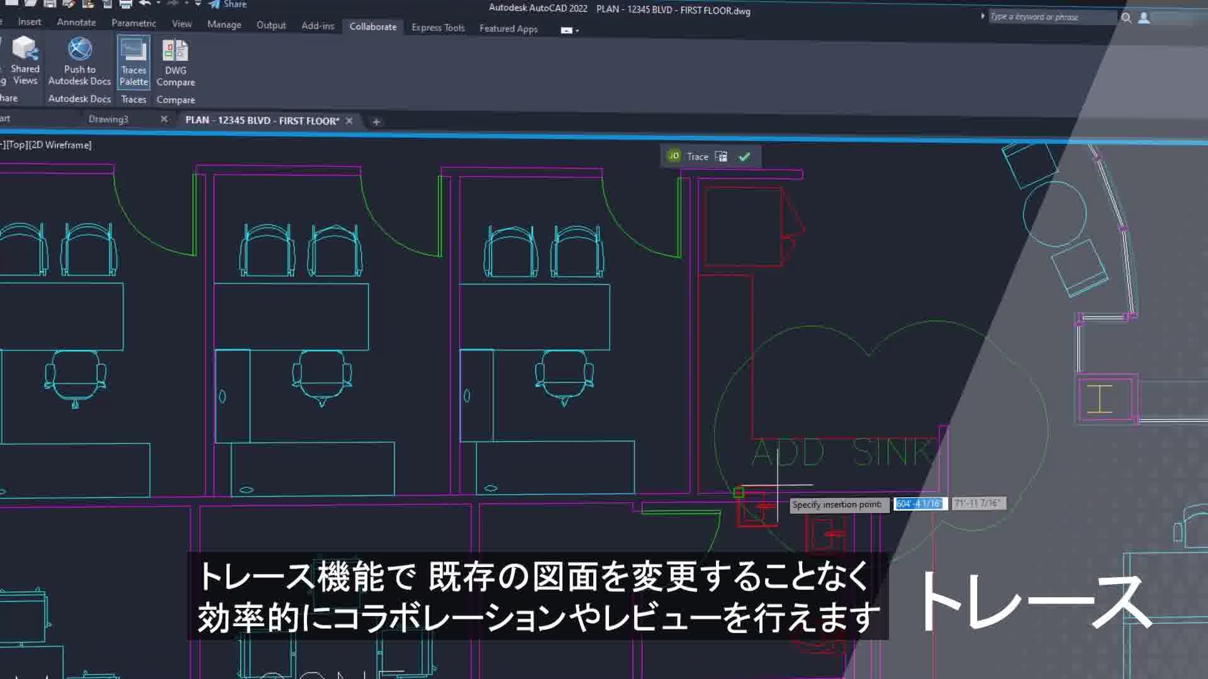Click the Share button in title bar
This screenshot has height=679, width=1208.
click(x=228, y=4)
